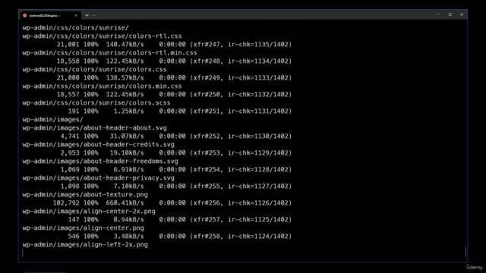Minimize the terminal window
Viewport: 486px width, 273px height.
click(x=438, y=14)
